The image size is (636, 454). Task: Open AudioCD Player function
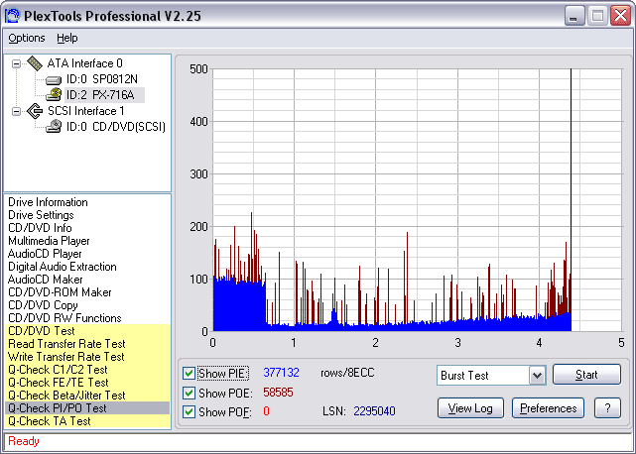click(45, 254)
